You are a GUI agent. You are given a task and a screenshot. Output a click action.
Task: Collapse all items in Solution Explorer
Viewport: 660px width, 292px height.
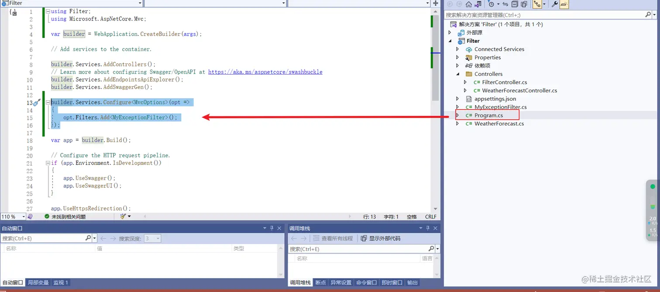pos(515,4)
